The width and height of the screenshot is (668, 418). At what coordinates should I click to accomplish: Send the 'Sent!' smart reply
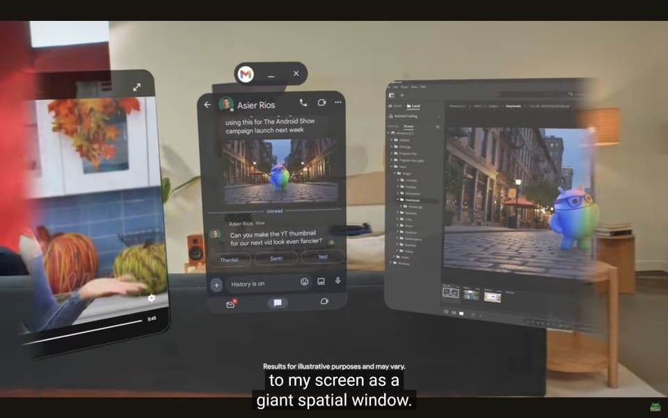click(276, 258)
